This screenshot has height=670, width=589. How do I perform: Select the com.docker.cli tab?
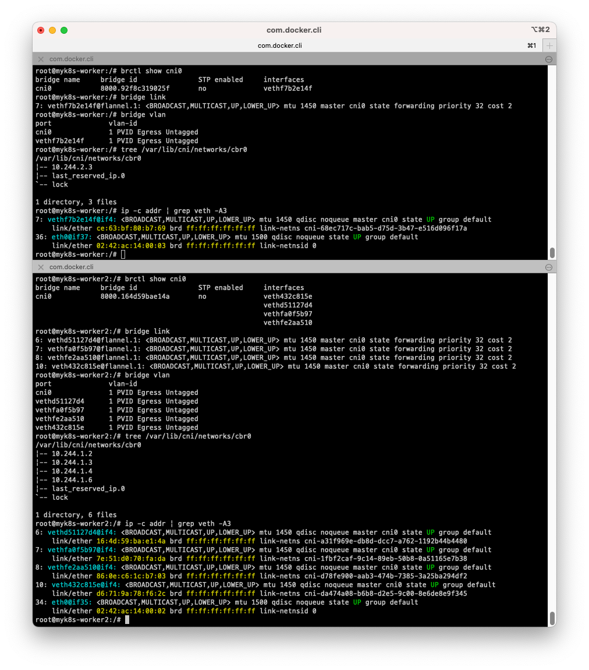click(279, 45)
